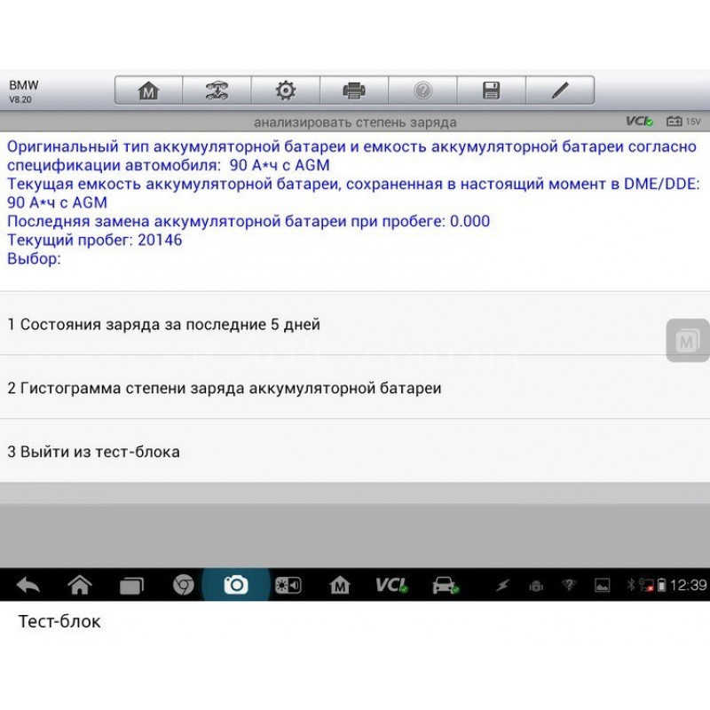This screenshot has width=710, height=710.
Task: Launch the Chrome browser from navigation bar
Action: 184,585
